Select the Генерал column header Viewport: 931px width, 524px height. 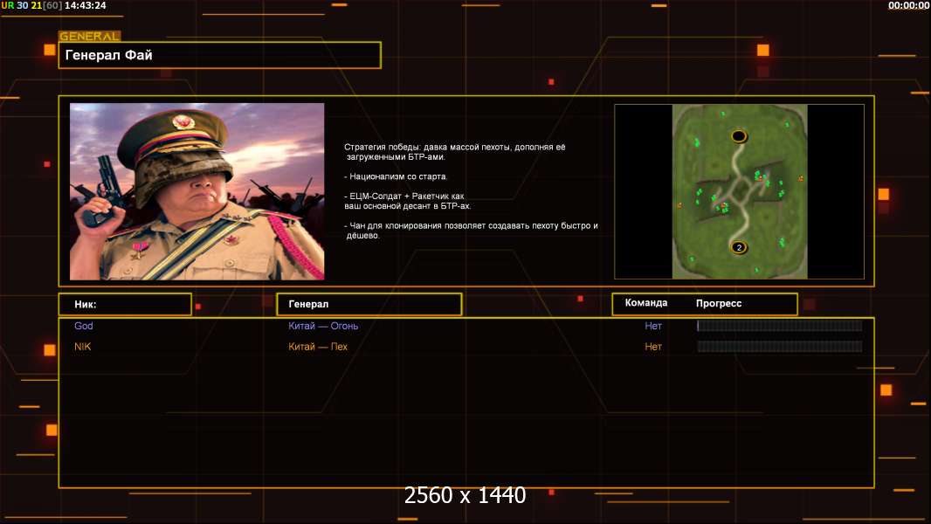368,304
